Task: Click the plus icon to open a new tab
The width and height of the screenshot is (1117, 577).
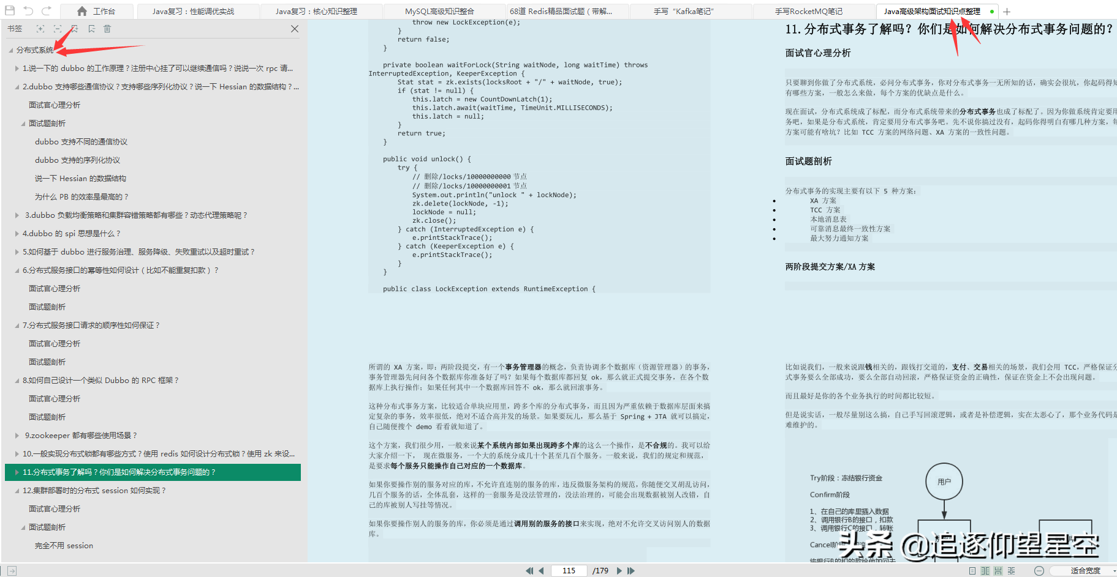Action: pyautogui.click(x=1007, y=11)
